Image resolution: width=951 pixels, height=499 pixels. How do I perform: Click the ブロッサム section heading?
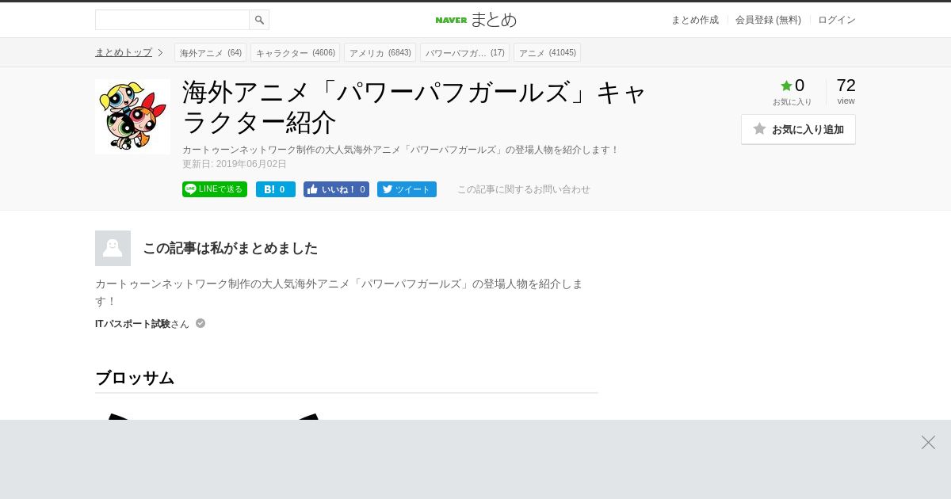tap(135, 378)
